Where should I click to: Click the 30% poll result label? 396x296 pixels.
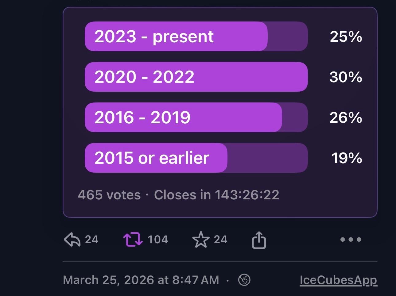point(346,77)
